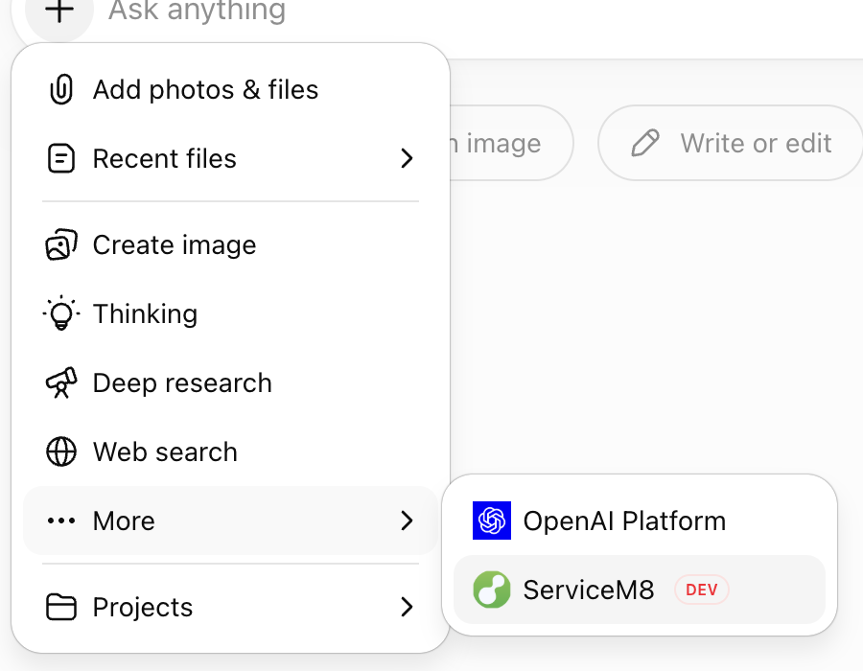Expand the Projects submenu chevron

[407, 607]
